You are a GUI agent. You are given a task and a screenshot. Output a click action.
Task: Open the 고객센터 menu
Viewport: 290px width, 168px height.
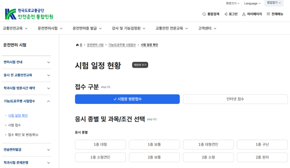pyautogui.click(x=207, y=28)
